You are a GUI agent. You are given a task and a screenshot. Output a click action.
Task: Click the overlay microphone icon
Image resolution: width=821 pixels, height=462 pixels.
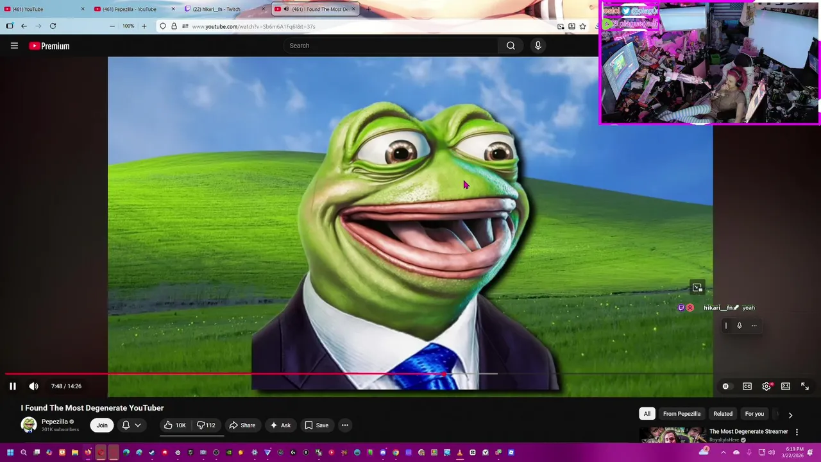tap(740, 325)
